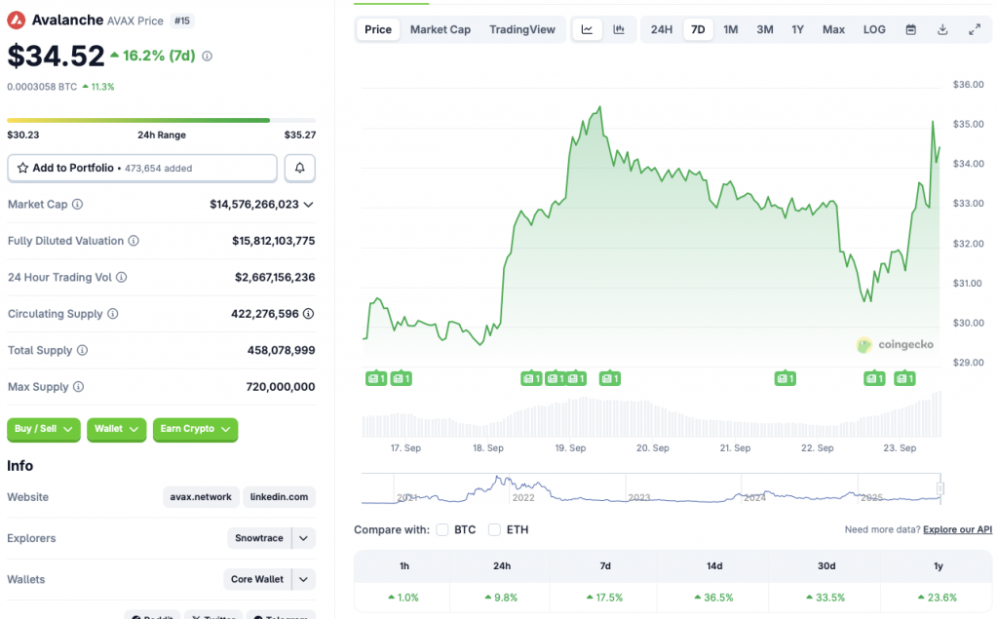Open the avax.network website link
The image size is (998, 619).
point(201,497)
